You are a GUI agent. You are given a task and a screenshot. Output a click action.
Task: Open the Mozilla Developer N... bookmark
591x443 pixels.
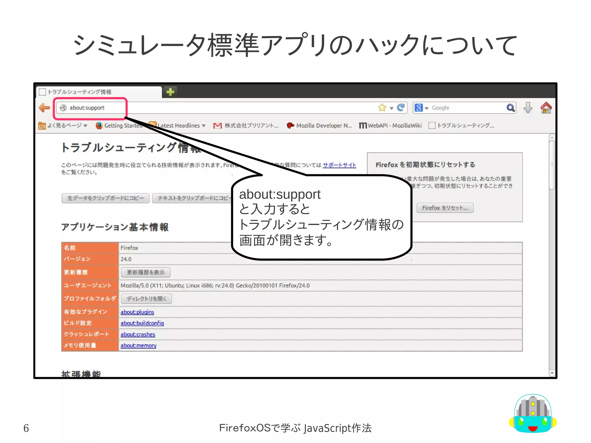[x=319, y=126]
